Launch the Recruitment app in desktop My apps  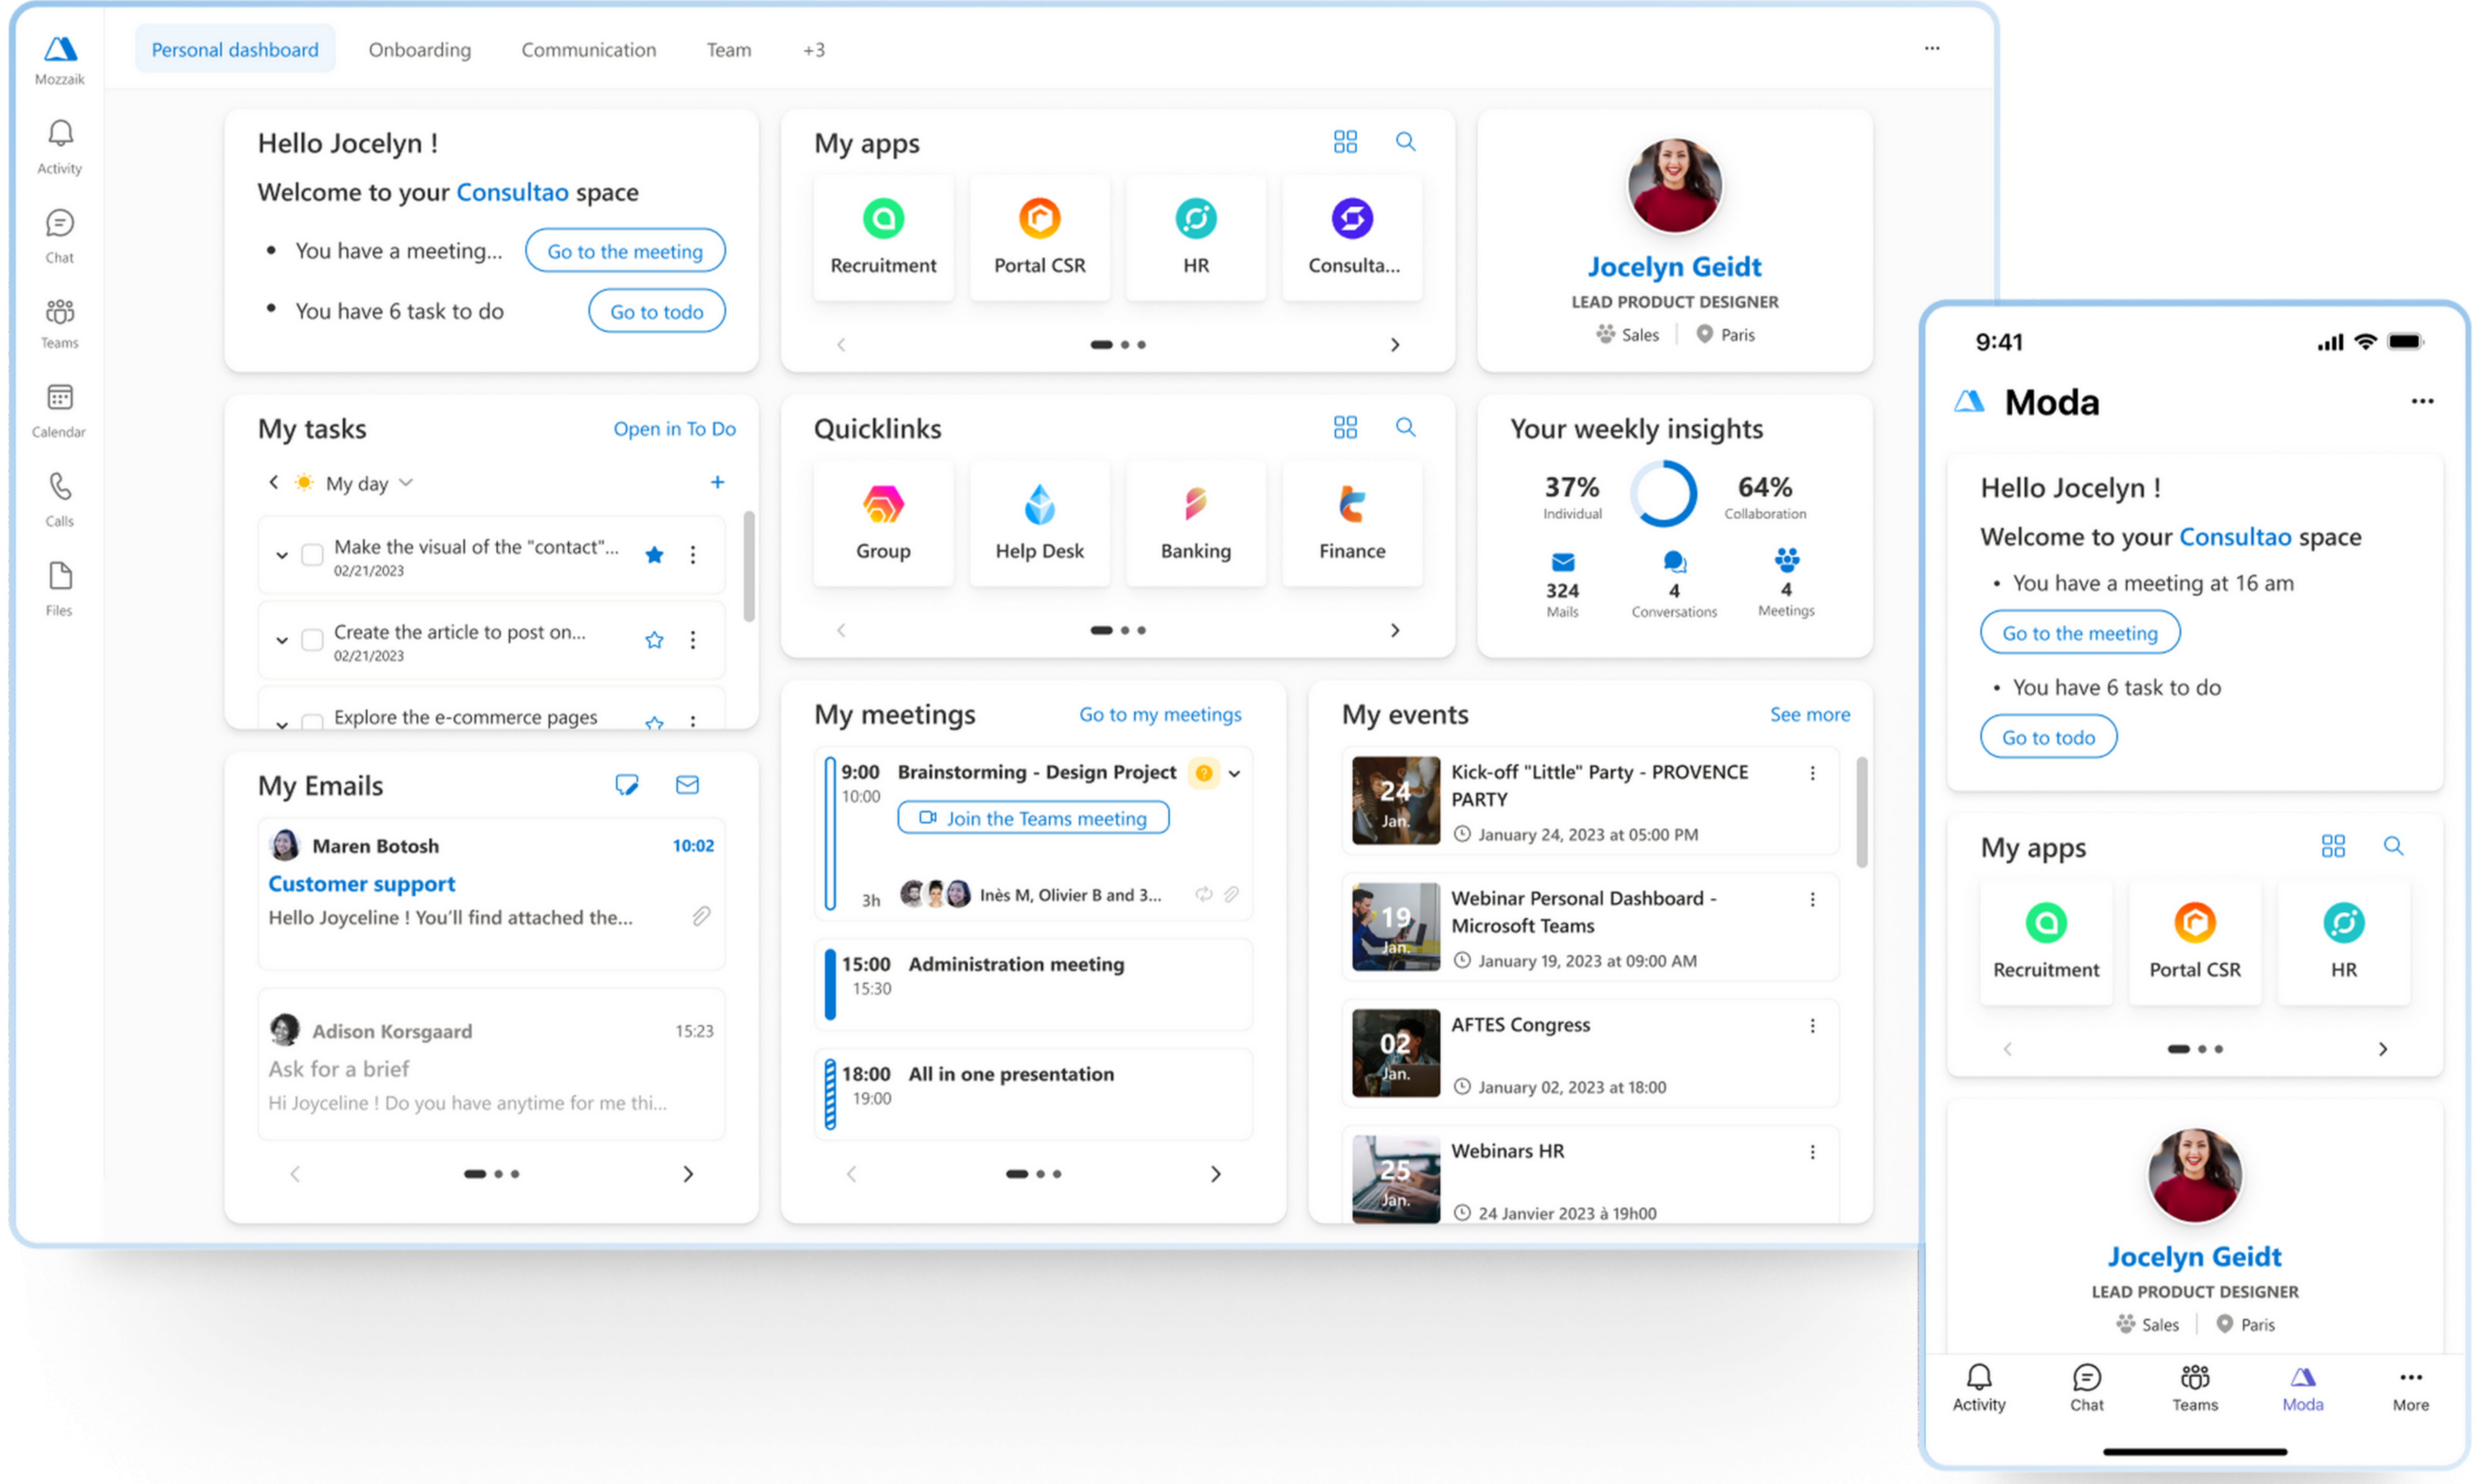(883, 238)
